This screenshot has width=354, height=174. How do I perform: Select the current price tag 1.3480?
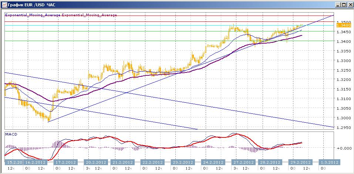[343, 25]
